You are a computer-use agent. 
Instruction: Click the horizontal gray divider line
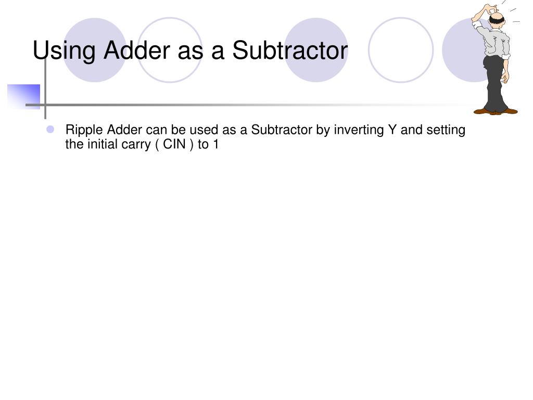248,105
